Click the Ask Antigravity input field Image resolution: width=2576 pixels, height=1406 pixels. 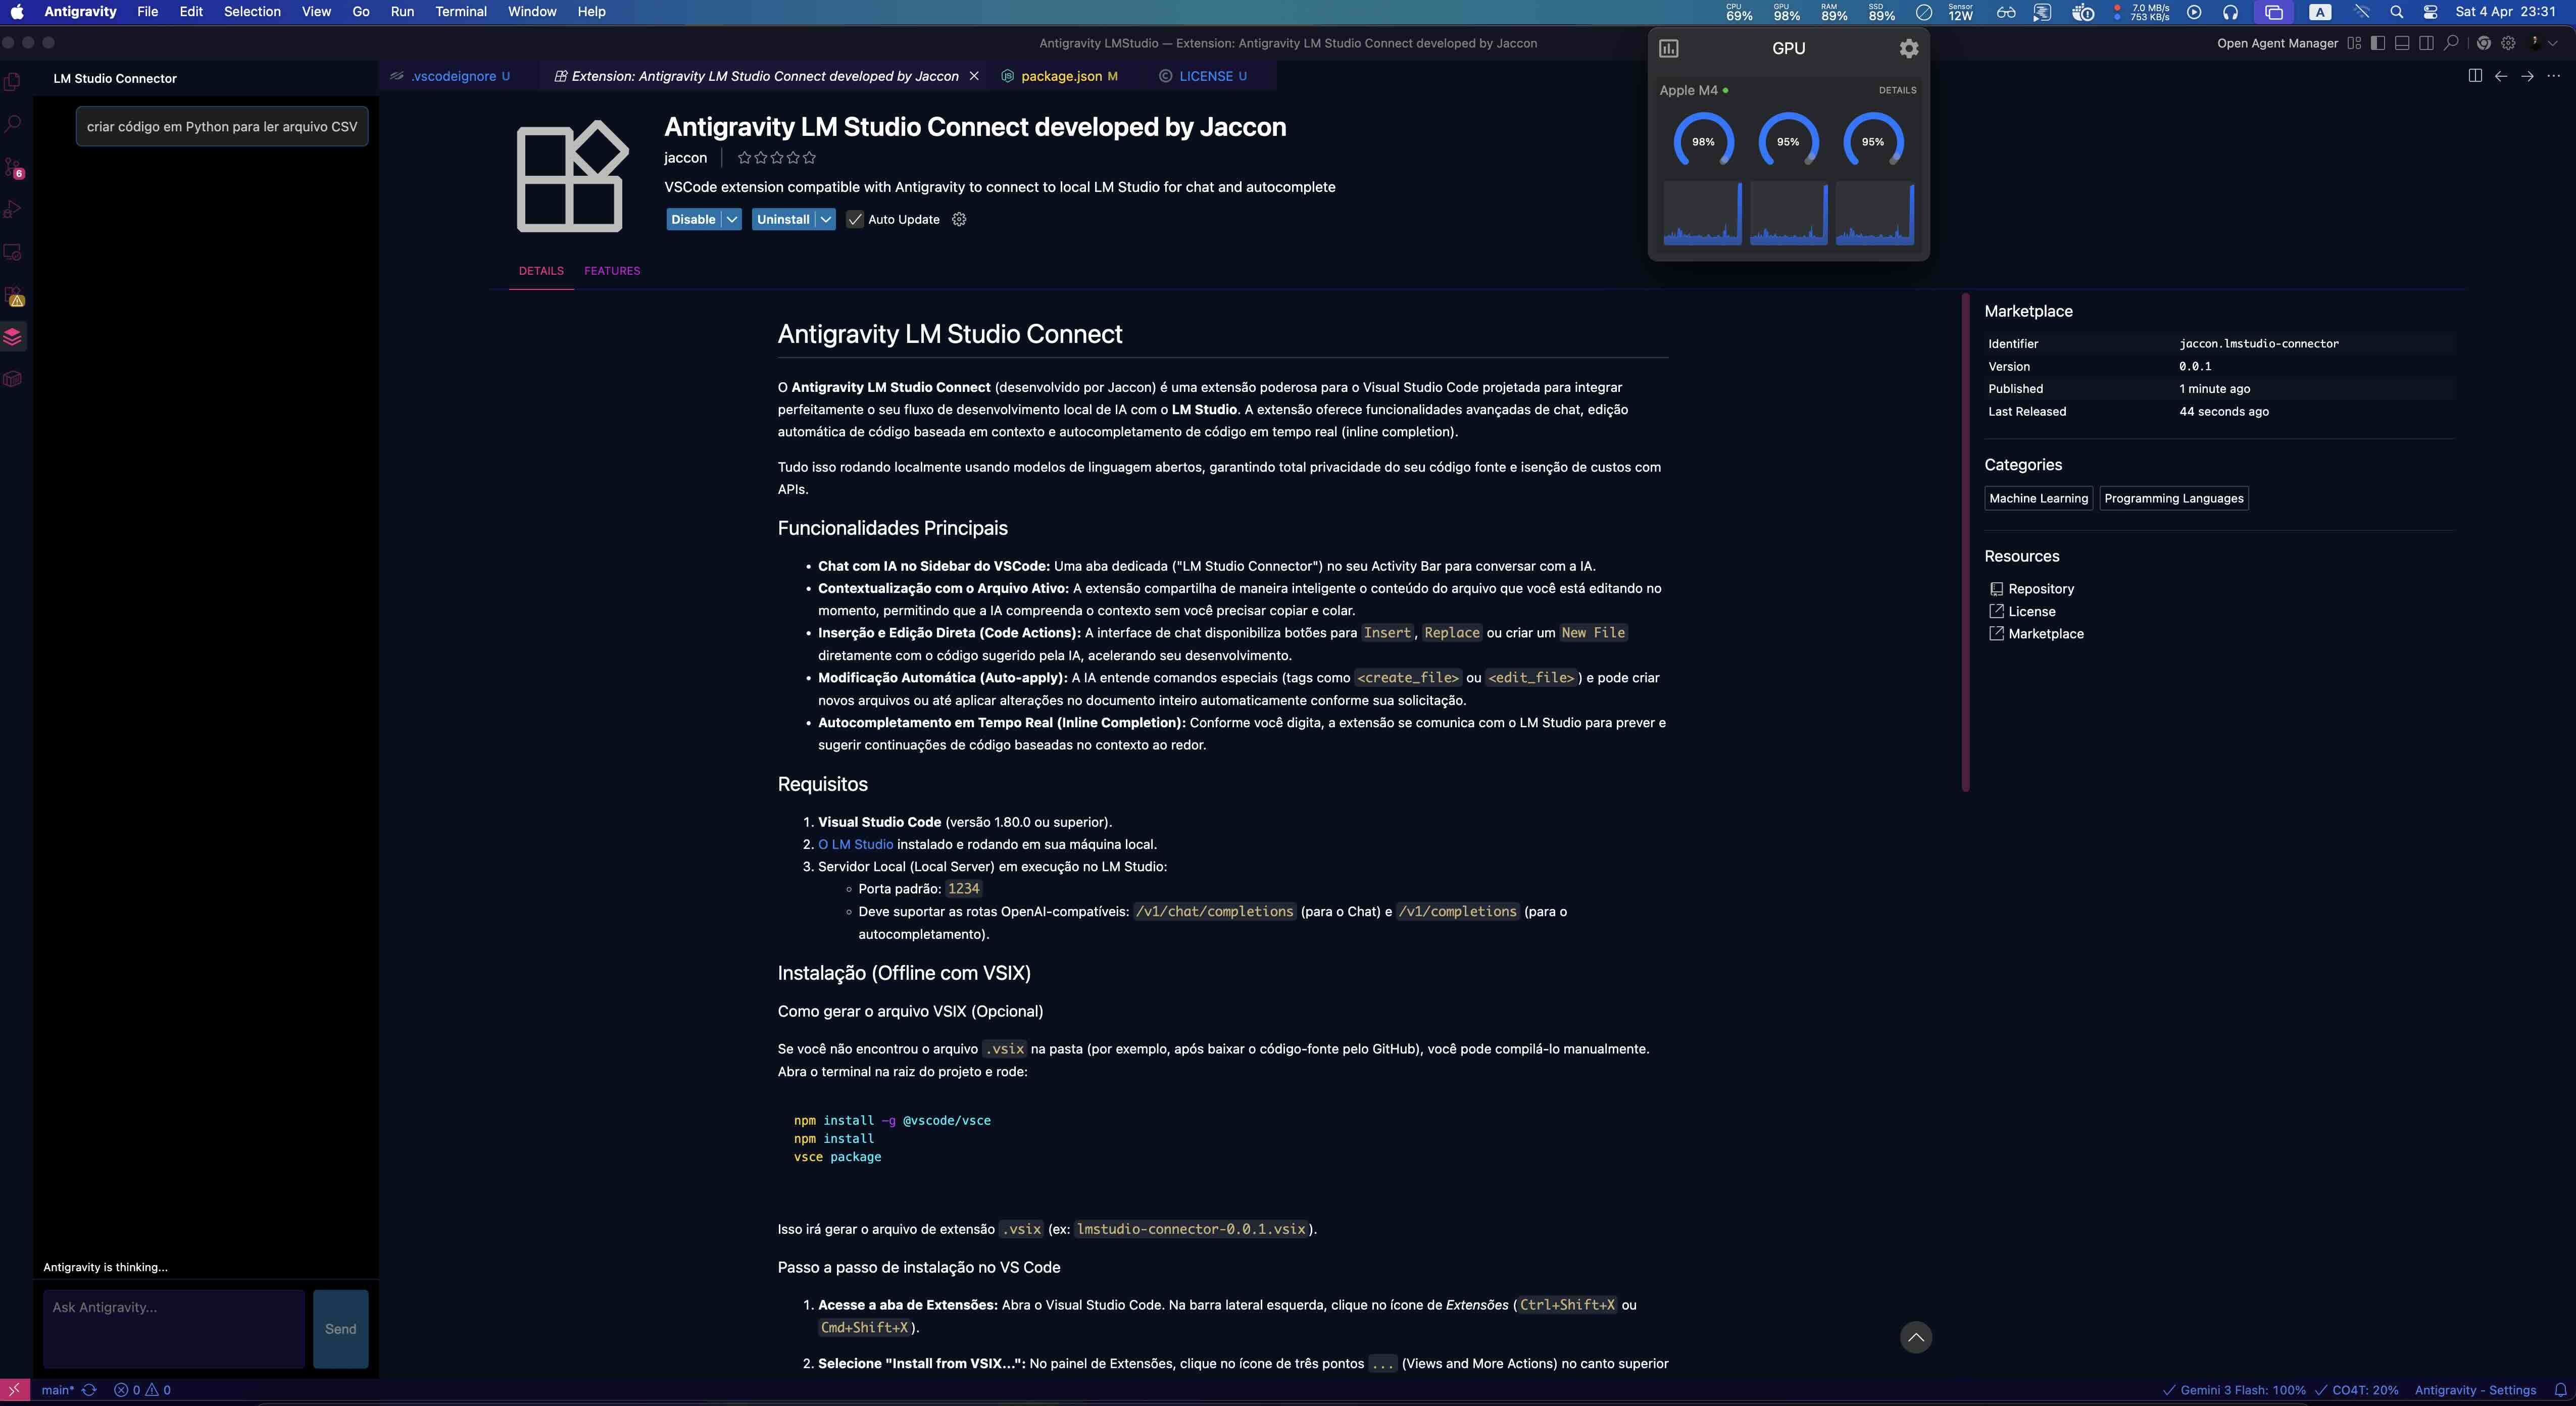coord(173,1328)
